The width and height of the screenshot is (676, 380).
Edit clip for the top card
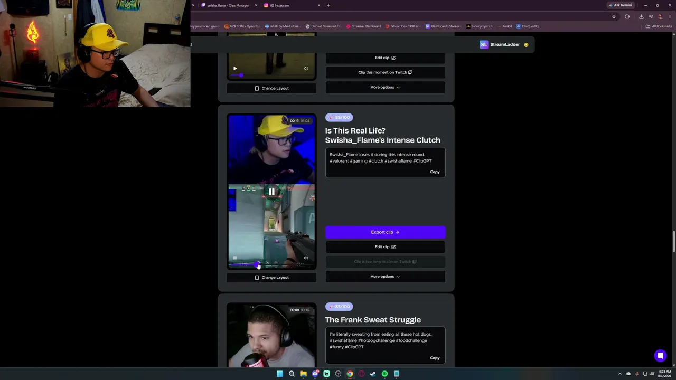tap(385, 58)
